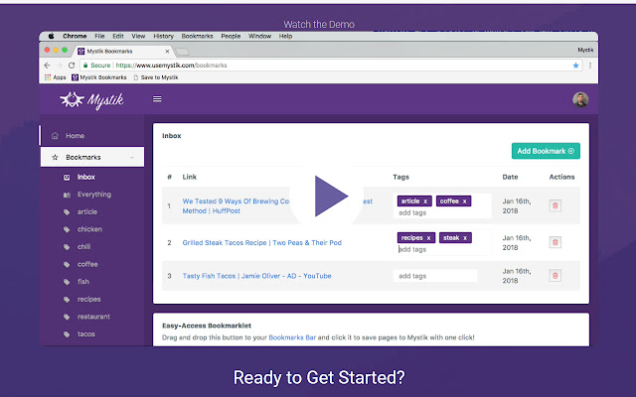Filter by restaurant tag in sidebar
The width and height of the screenshot is (636, 397).
click(93, 317)
